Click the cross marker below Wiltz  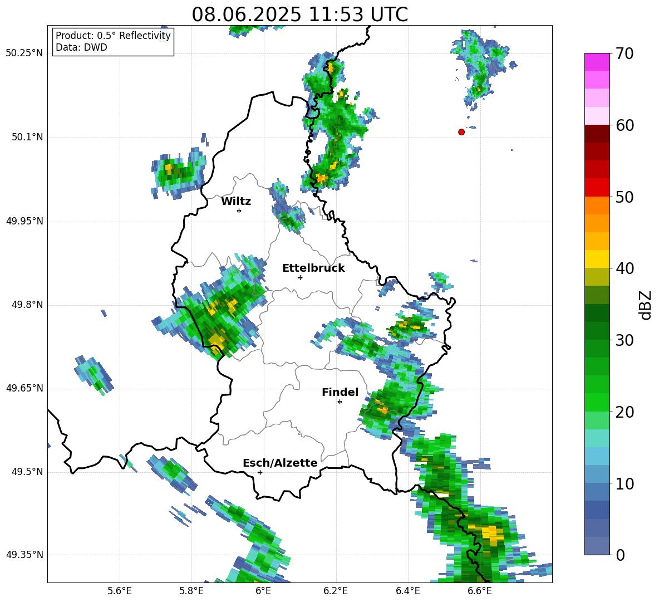(239, 211)
